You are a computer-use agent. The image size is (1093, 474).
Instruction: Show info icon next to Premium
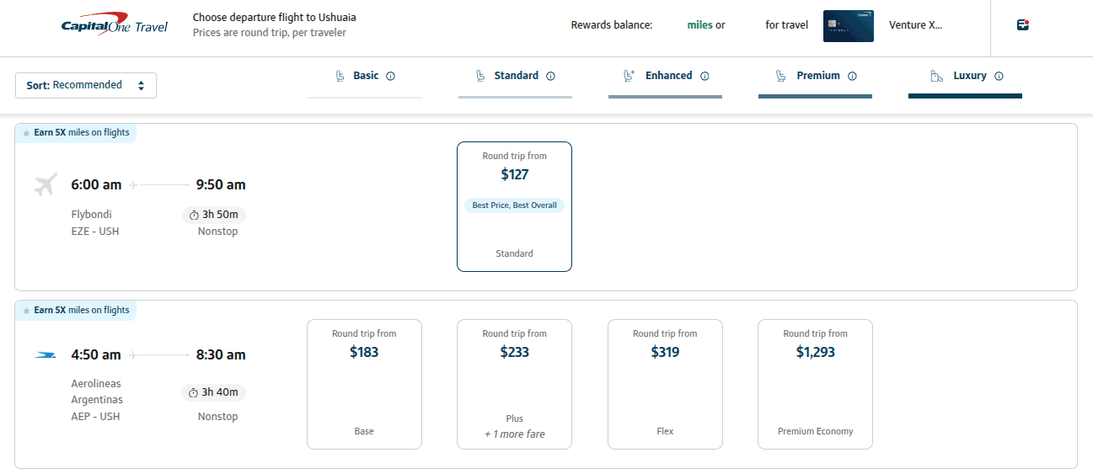click(852, 76)
